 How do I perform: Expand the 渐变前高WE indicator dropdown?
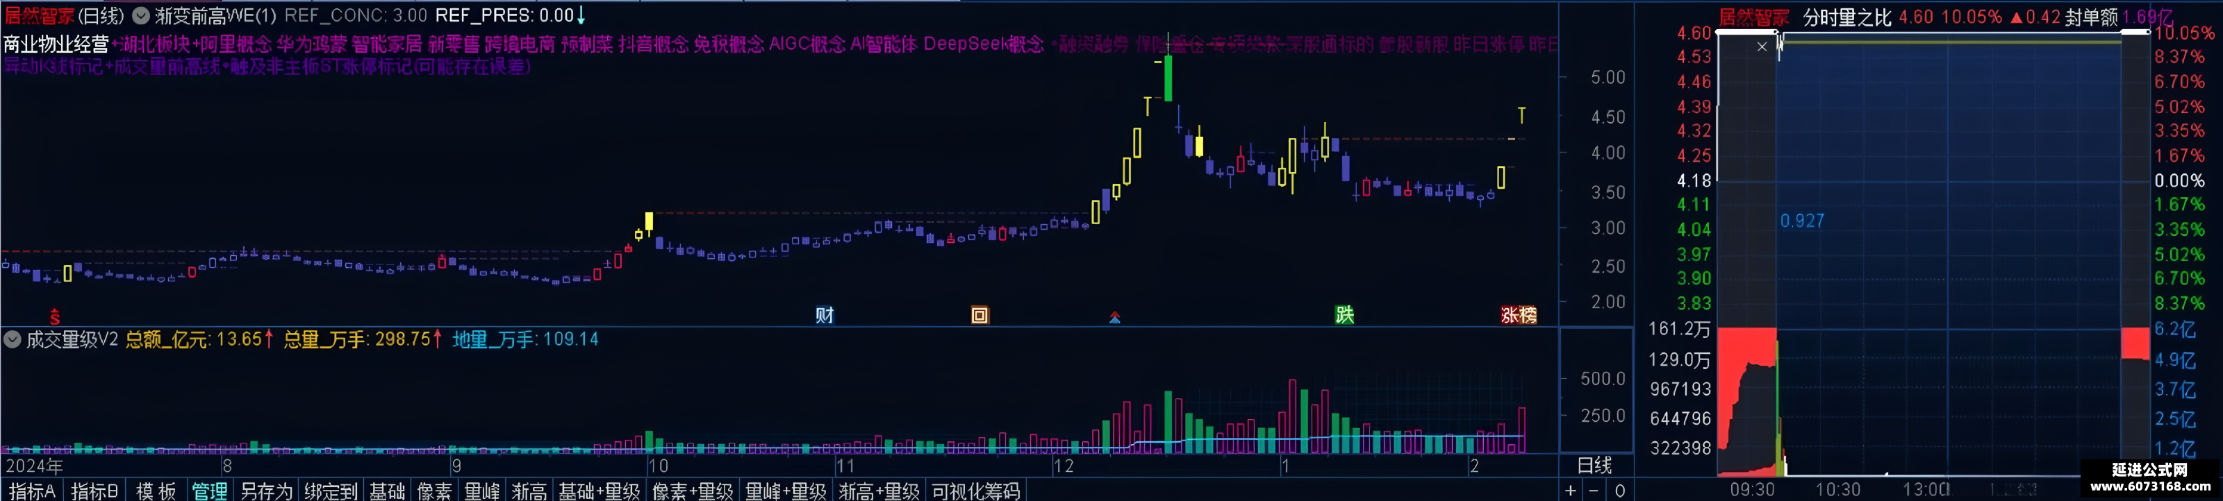(140, 15)
